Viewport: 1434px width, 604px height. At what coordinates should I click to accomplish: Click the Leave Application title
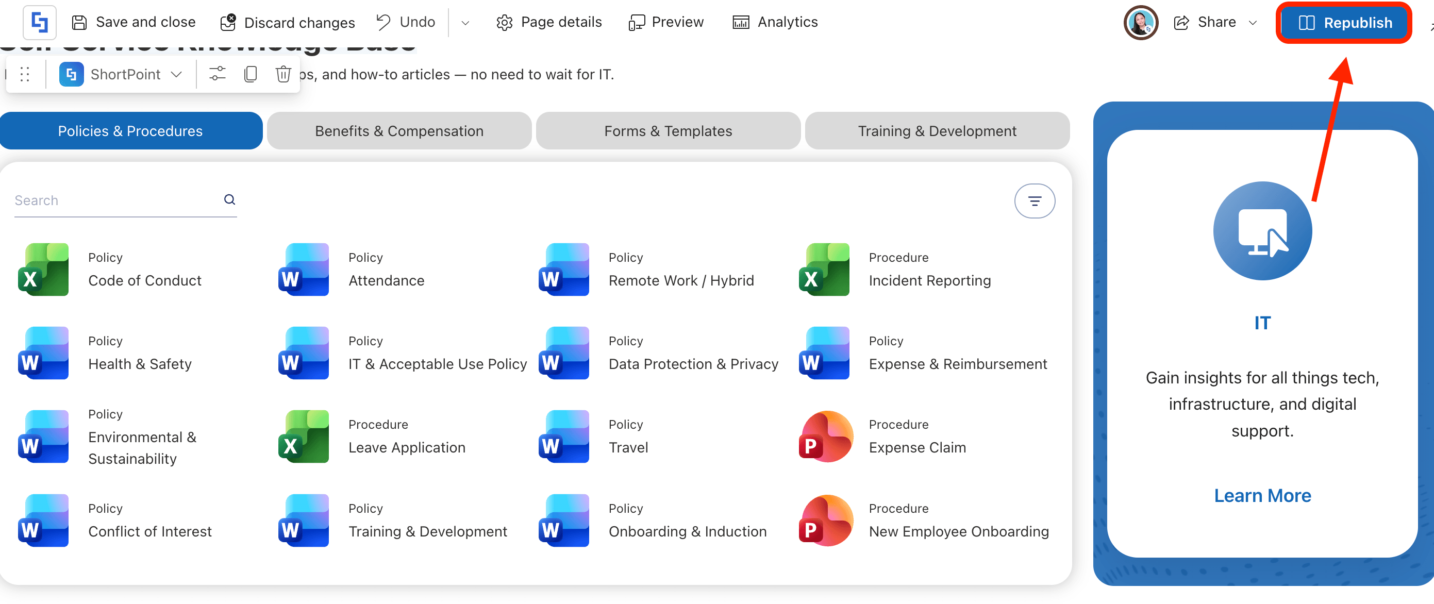(x=407, y=447)
